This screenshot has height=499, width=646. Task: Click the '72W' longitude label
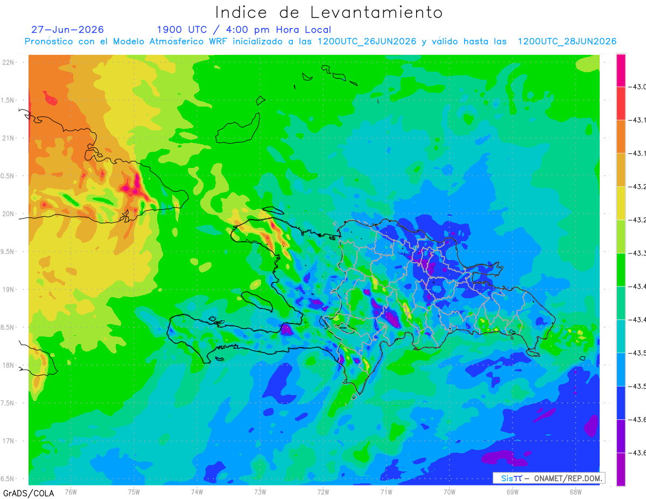(324, 491)
